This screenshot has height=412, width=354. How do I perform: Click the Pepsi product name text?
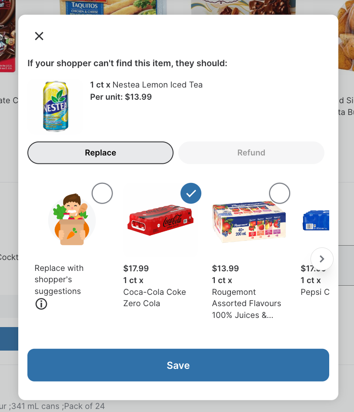point(315,292)
